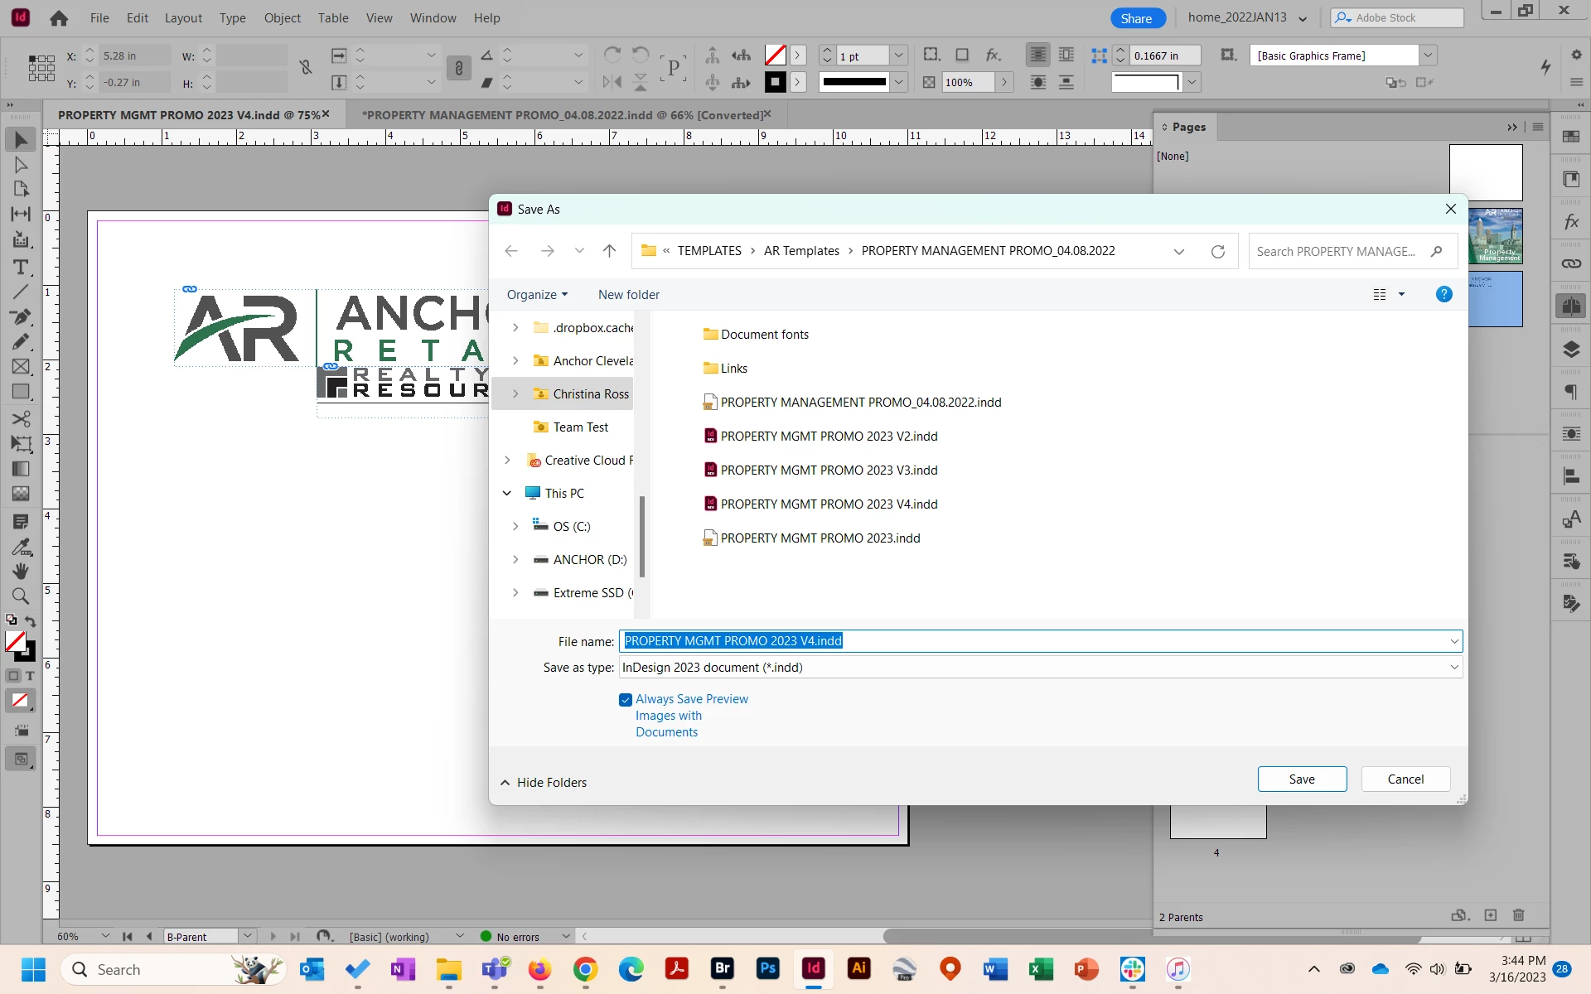
Task: Select the Scissors tool
Action: coord(21,418)
